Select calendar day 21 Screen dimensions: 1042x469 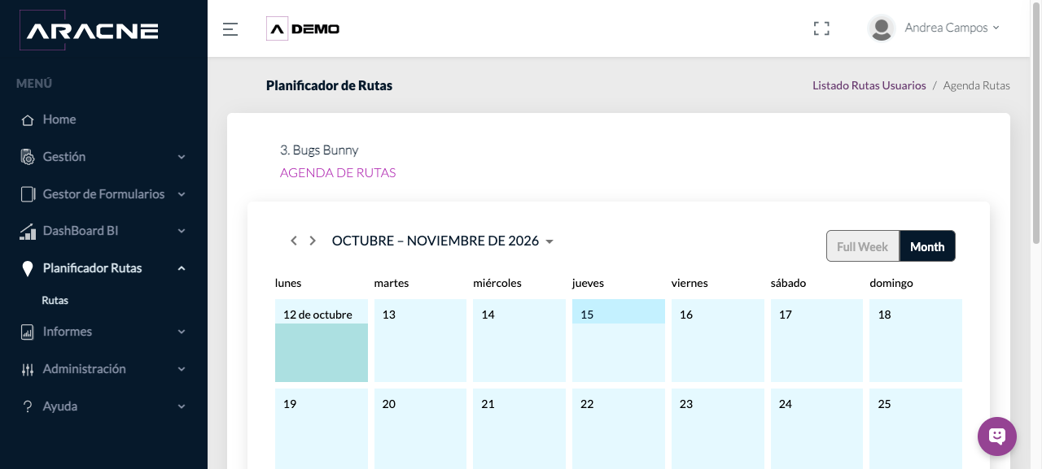click(519, 428)
